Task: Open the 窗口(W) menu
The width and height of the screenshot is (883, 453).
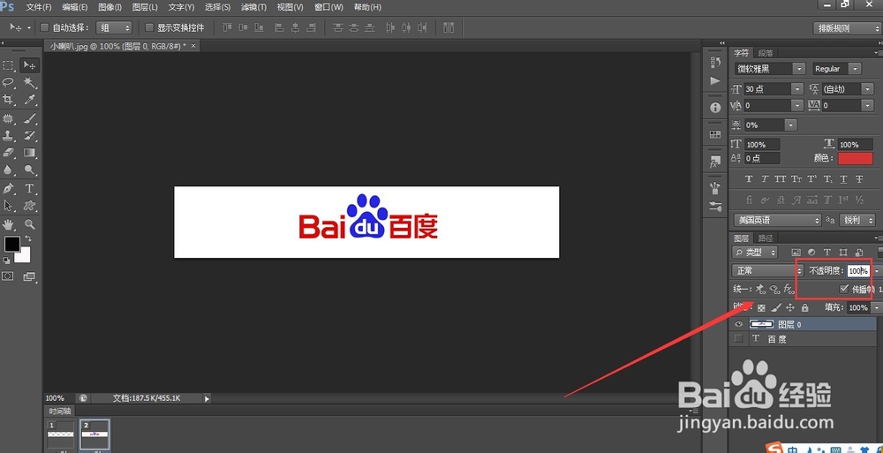Action: coord(328,7)
